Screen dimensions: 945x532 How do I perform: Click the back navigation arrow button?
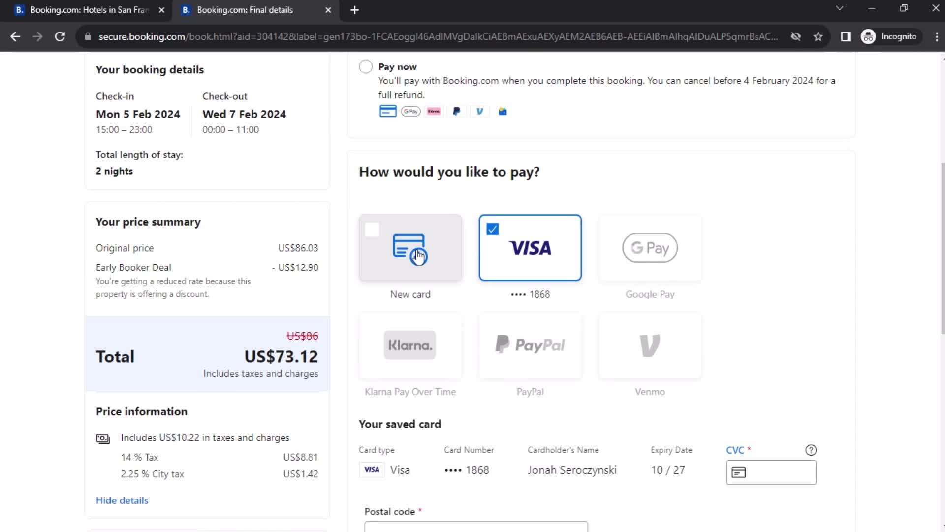tap(16, 36)
